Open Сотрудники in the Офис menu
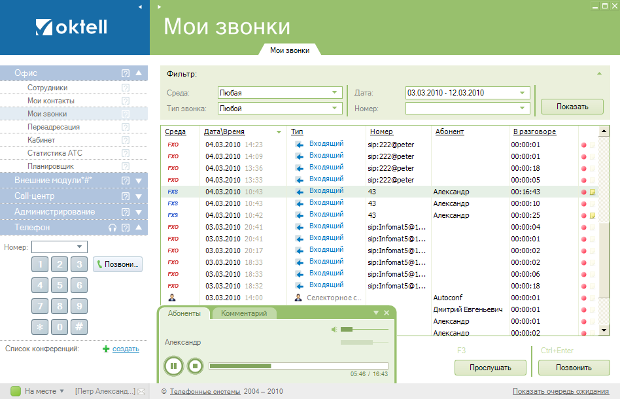This screenshot has width=620, height=399. coord(47,88)
